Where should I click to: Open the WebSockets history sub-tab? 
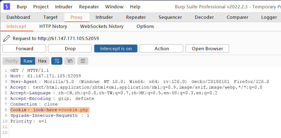102,26
